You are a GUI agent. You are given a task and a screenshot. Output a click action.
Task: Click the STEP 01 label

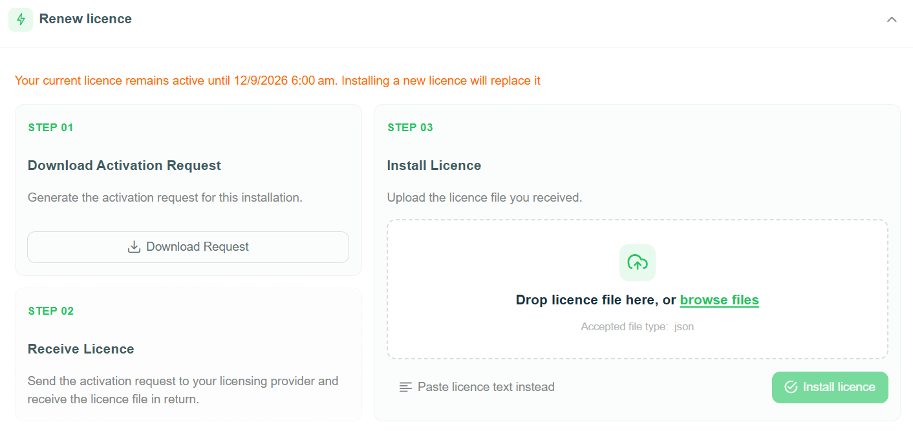point(51,127)
